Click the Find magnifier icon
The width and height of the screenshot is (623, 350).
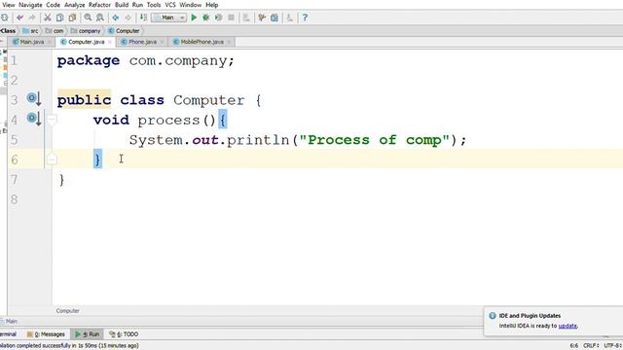(88, 17)
